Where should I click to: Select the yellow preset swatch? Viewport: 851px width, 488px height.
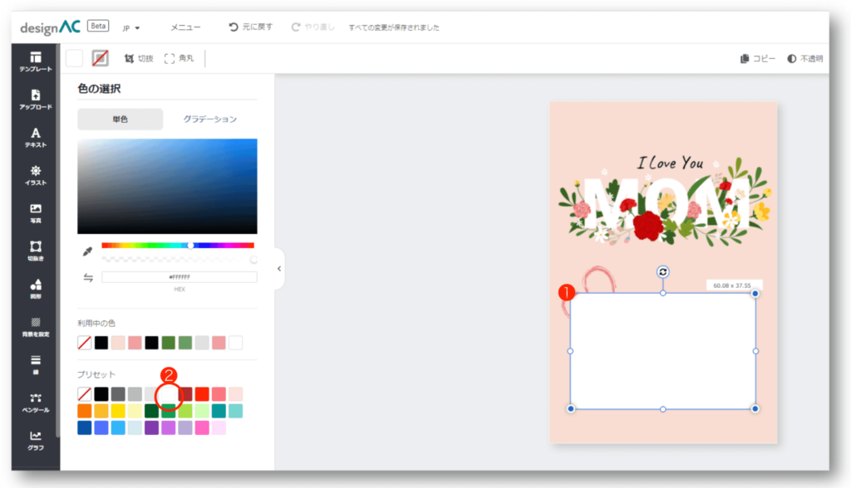click(118, 411)
